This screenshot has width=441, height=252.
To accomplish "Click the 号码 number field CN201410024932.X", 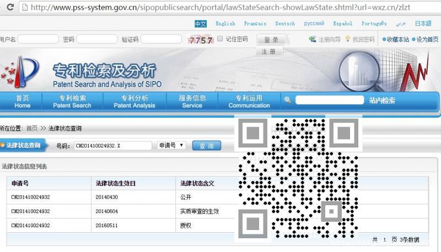I will (x=113, y=145).
